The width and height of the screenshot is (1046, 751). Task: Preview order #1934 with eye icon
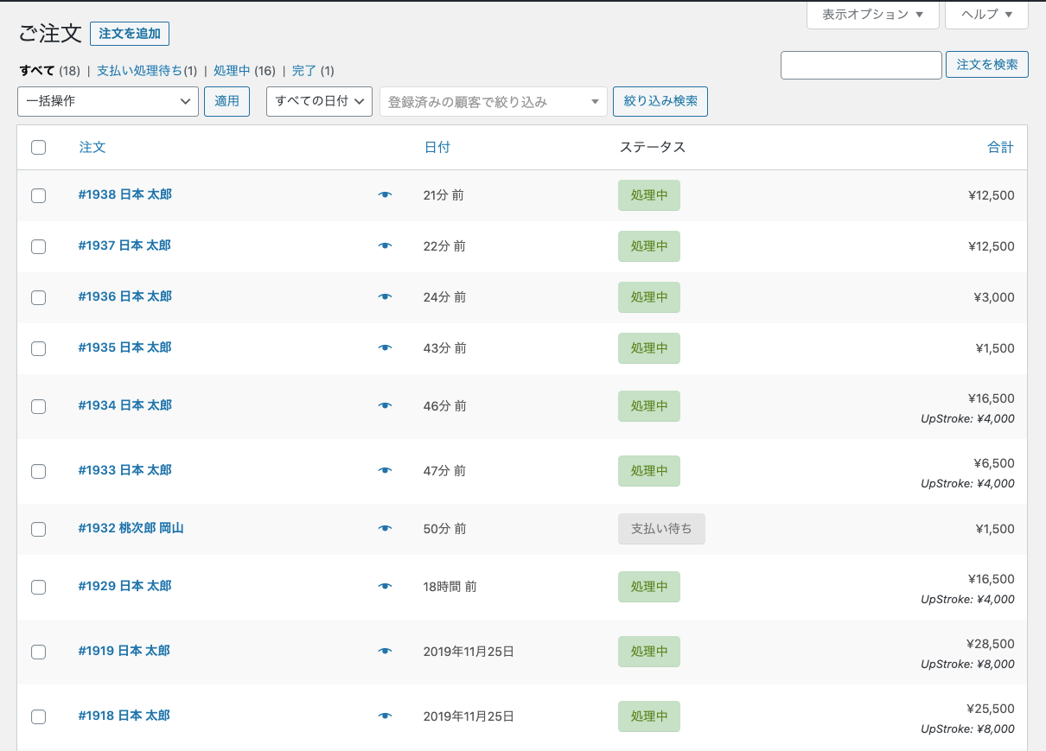[385, 406]
